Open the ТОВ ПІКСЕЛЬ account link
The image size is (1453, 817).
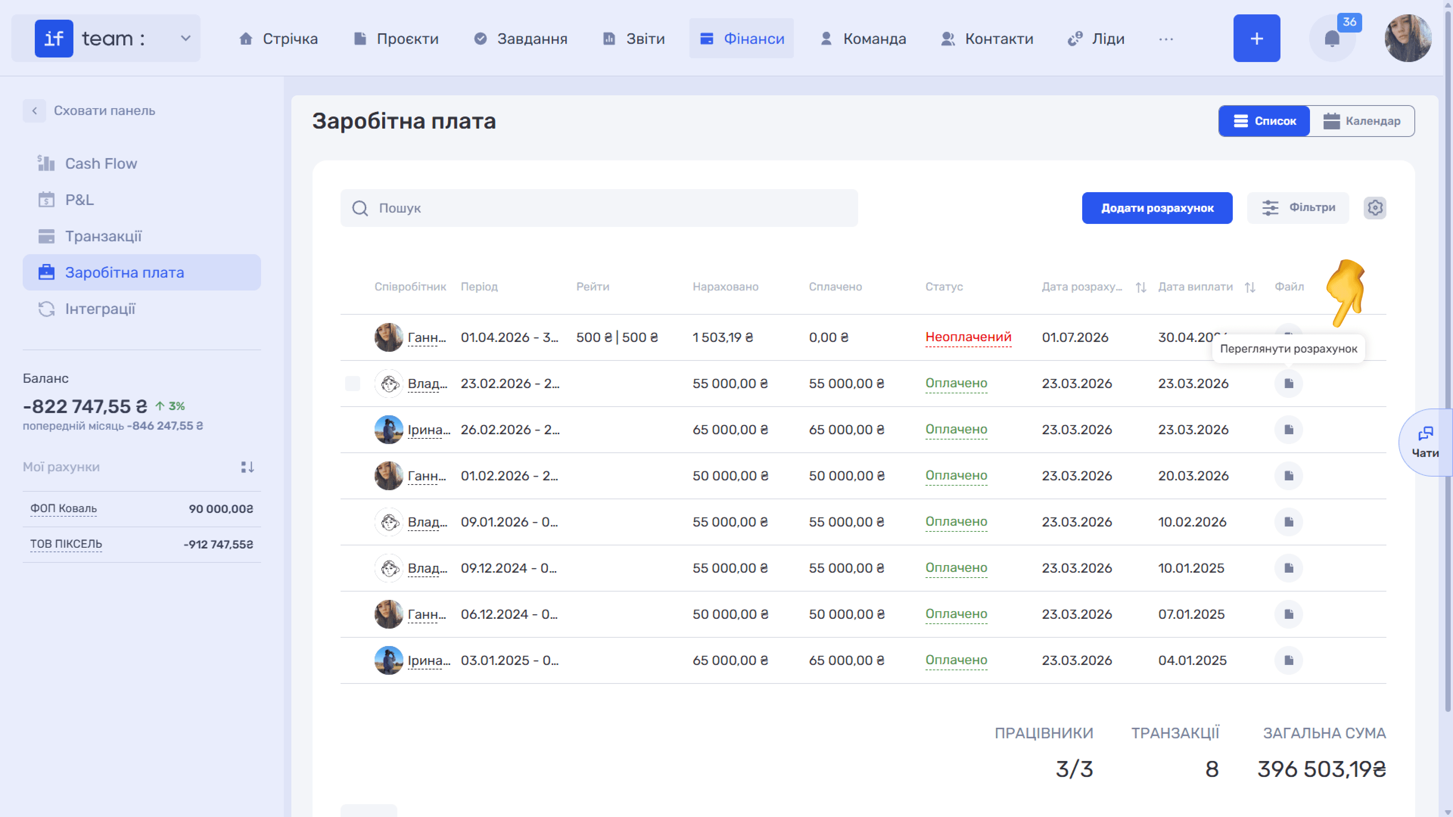pyautogui.click(x=66, y=544)
